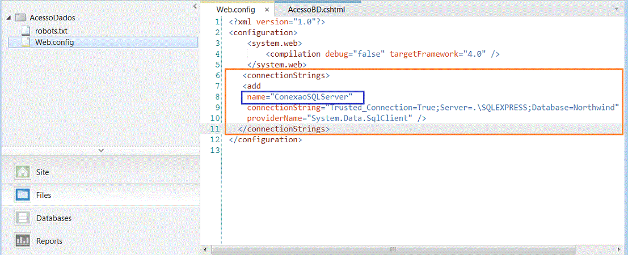Select the AcessoDados folder icon
The height and width of the screenshot is (255, 628).
point(20,18)
